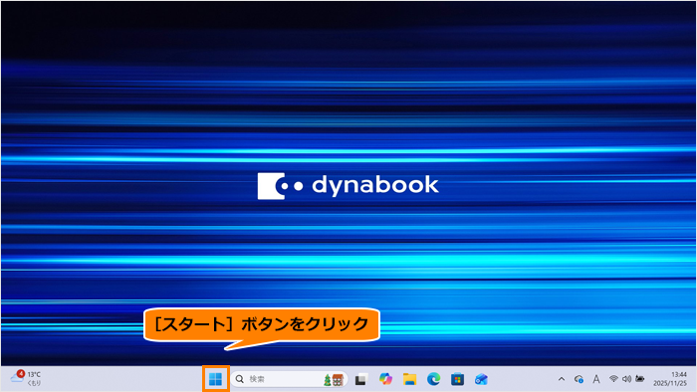
Task: Launch Microsoft Copilot from taskbar
Action: (x=385, y=379)
